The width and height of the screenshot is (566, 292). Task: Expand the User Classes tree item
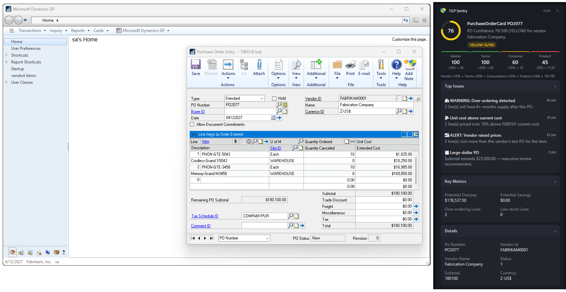pyautogui.click(x=6, y=82)
